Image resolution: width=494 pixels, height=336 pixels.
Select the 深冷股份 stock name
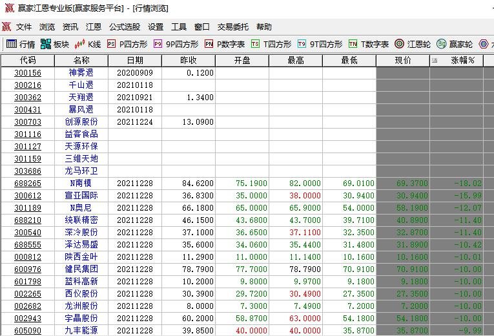coord(81,233)
